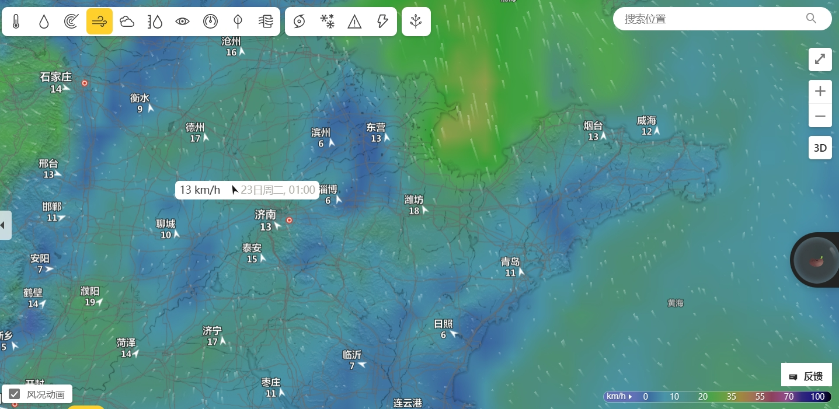
Task: Show the visibility eye layer
Action: 183,22
